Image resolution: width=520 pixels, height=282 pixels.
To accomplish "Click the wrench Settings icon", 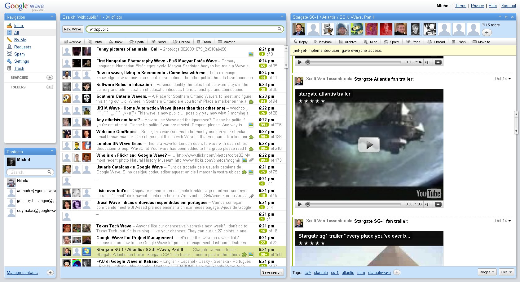I will [x=9, y=61].
